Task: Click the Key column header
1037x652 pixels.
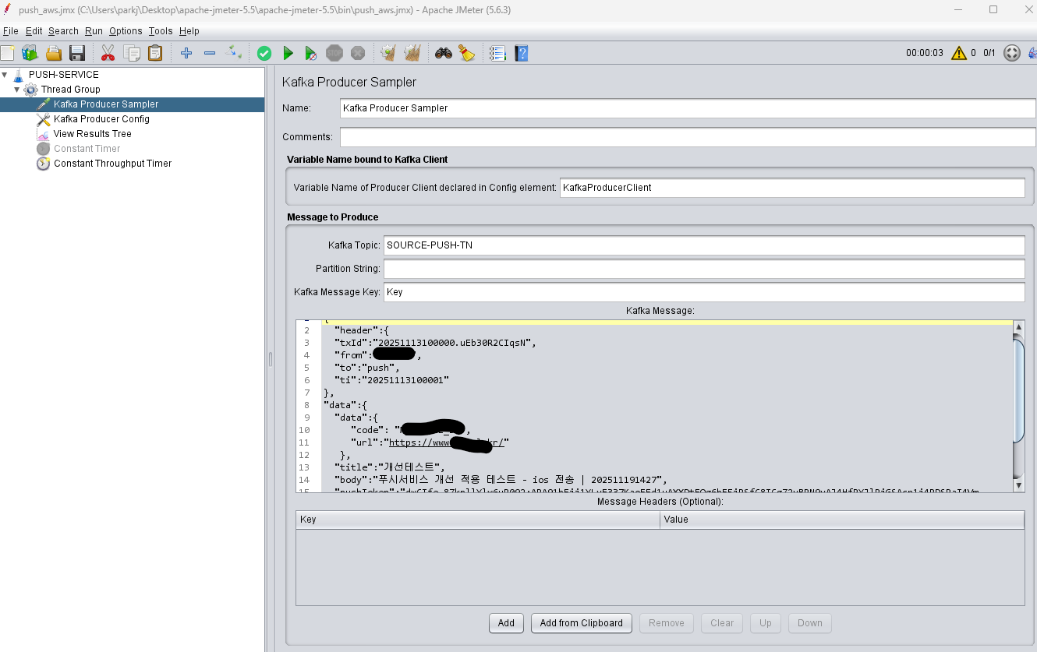Action: point(478,520)
